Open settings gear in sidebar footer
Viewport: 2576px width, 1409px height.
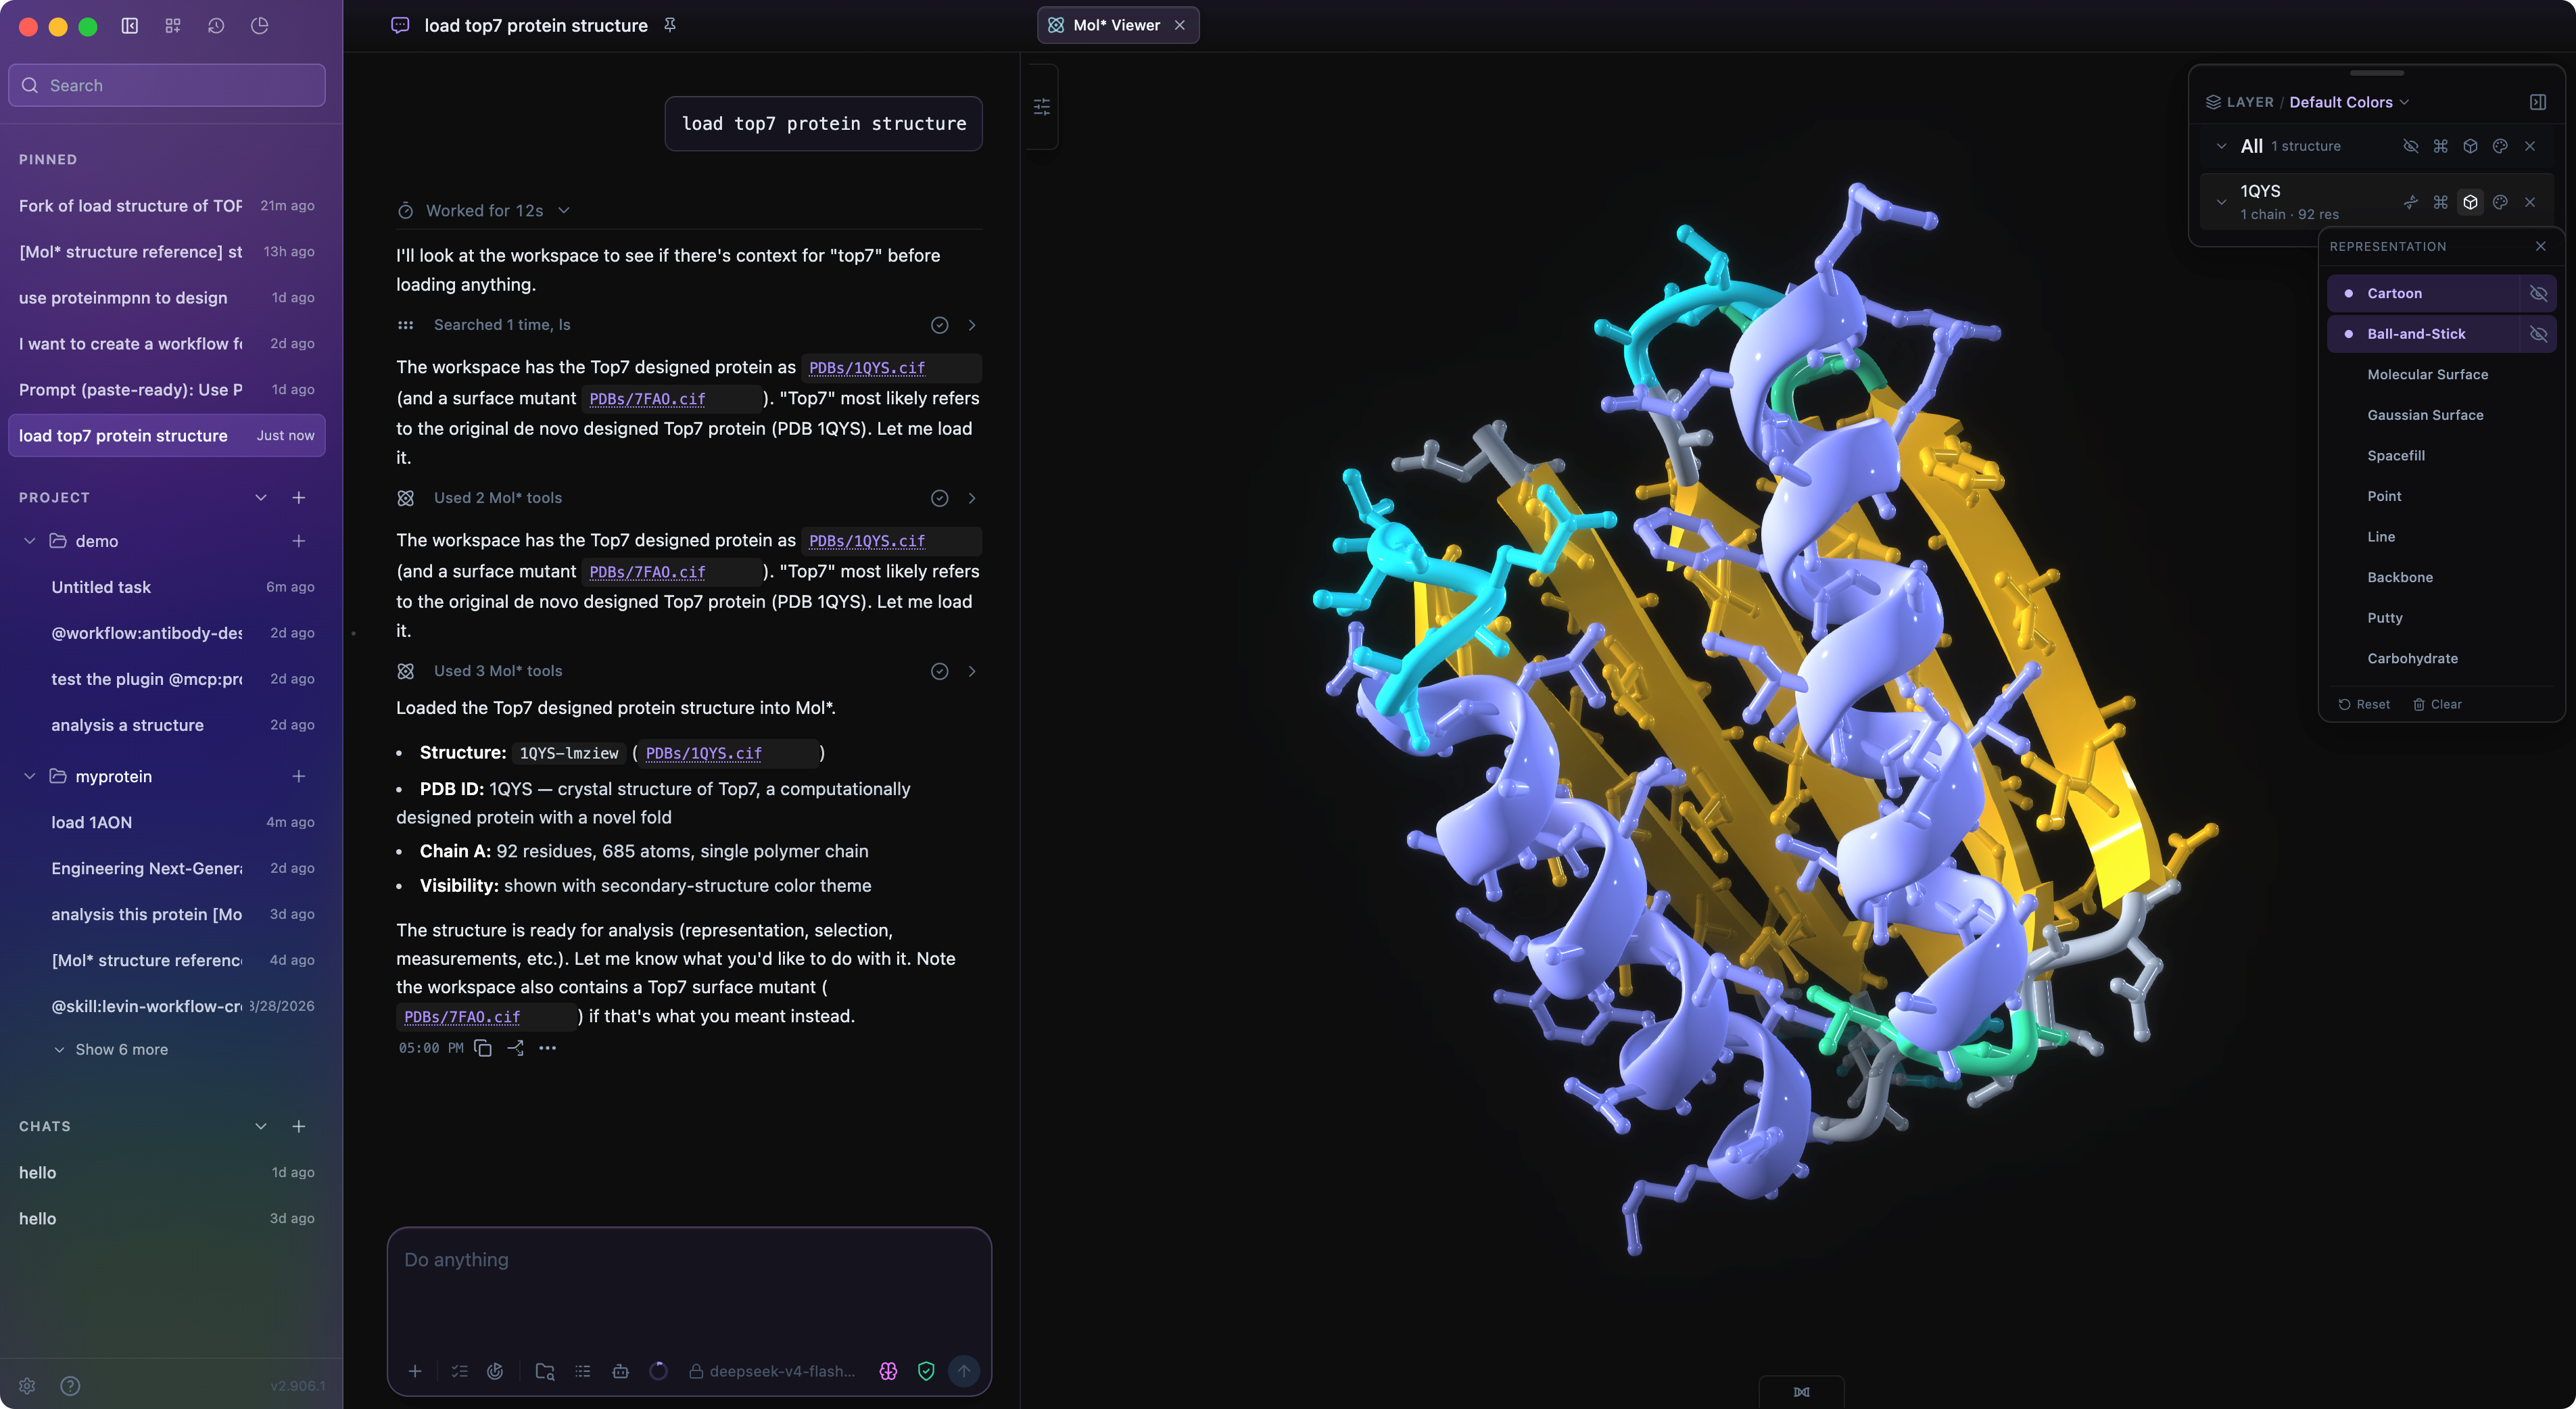click(27, 1385)
